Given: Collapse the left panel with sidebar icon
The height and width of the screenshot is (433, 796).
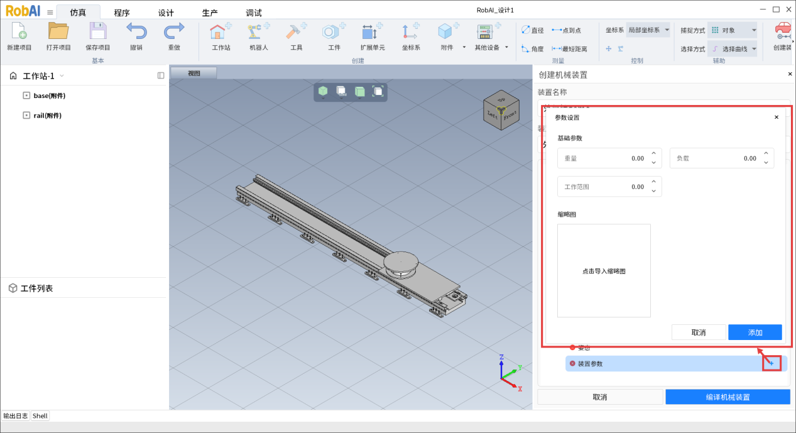Looking at the screenshot, I should click(x=161, y=75).
